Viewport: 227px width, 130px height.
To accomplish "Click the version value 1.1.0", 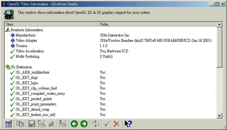I will tap(104, 46).
